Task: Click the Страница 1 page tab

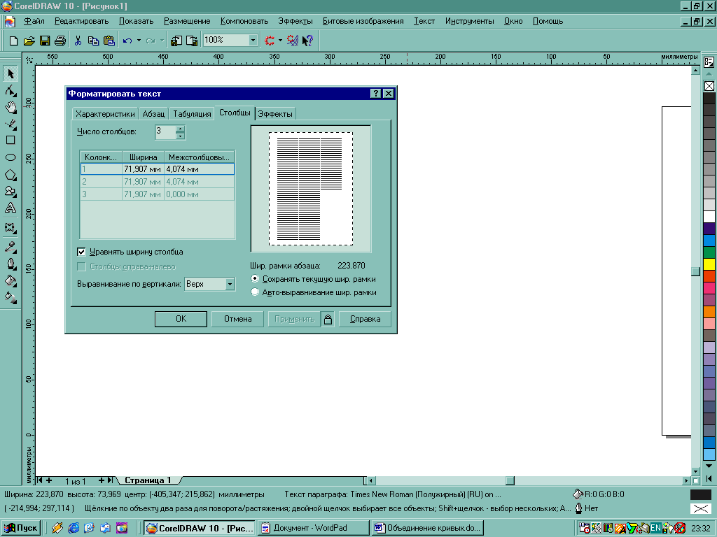Action: [x=148, y=480]
